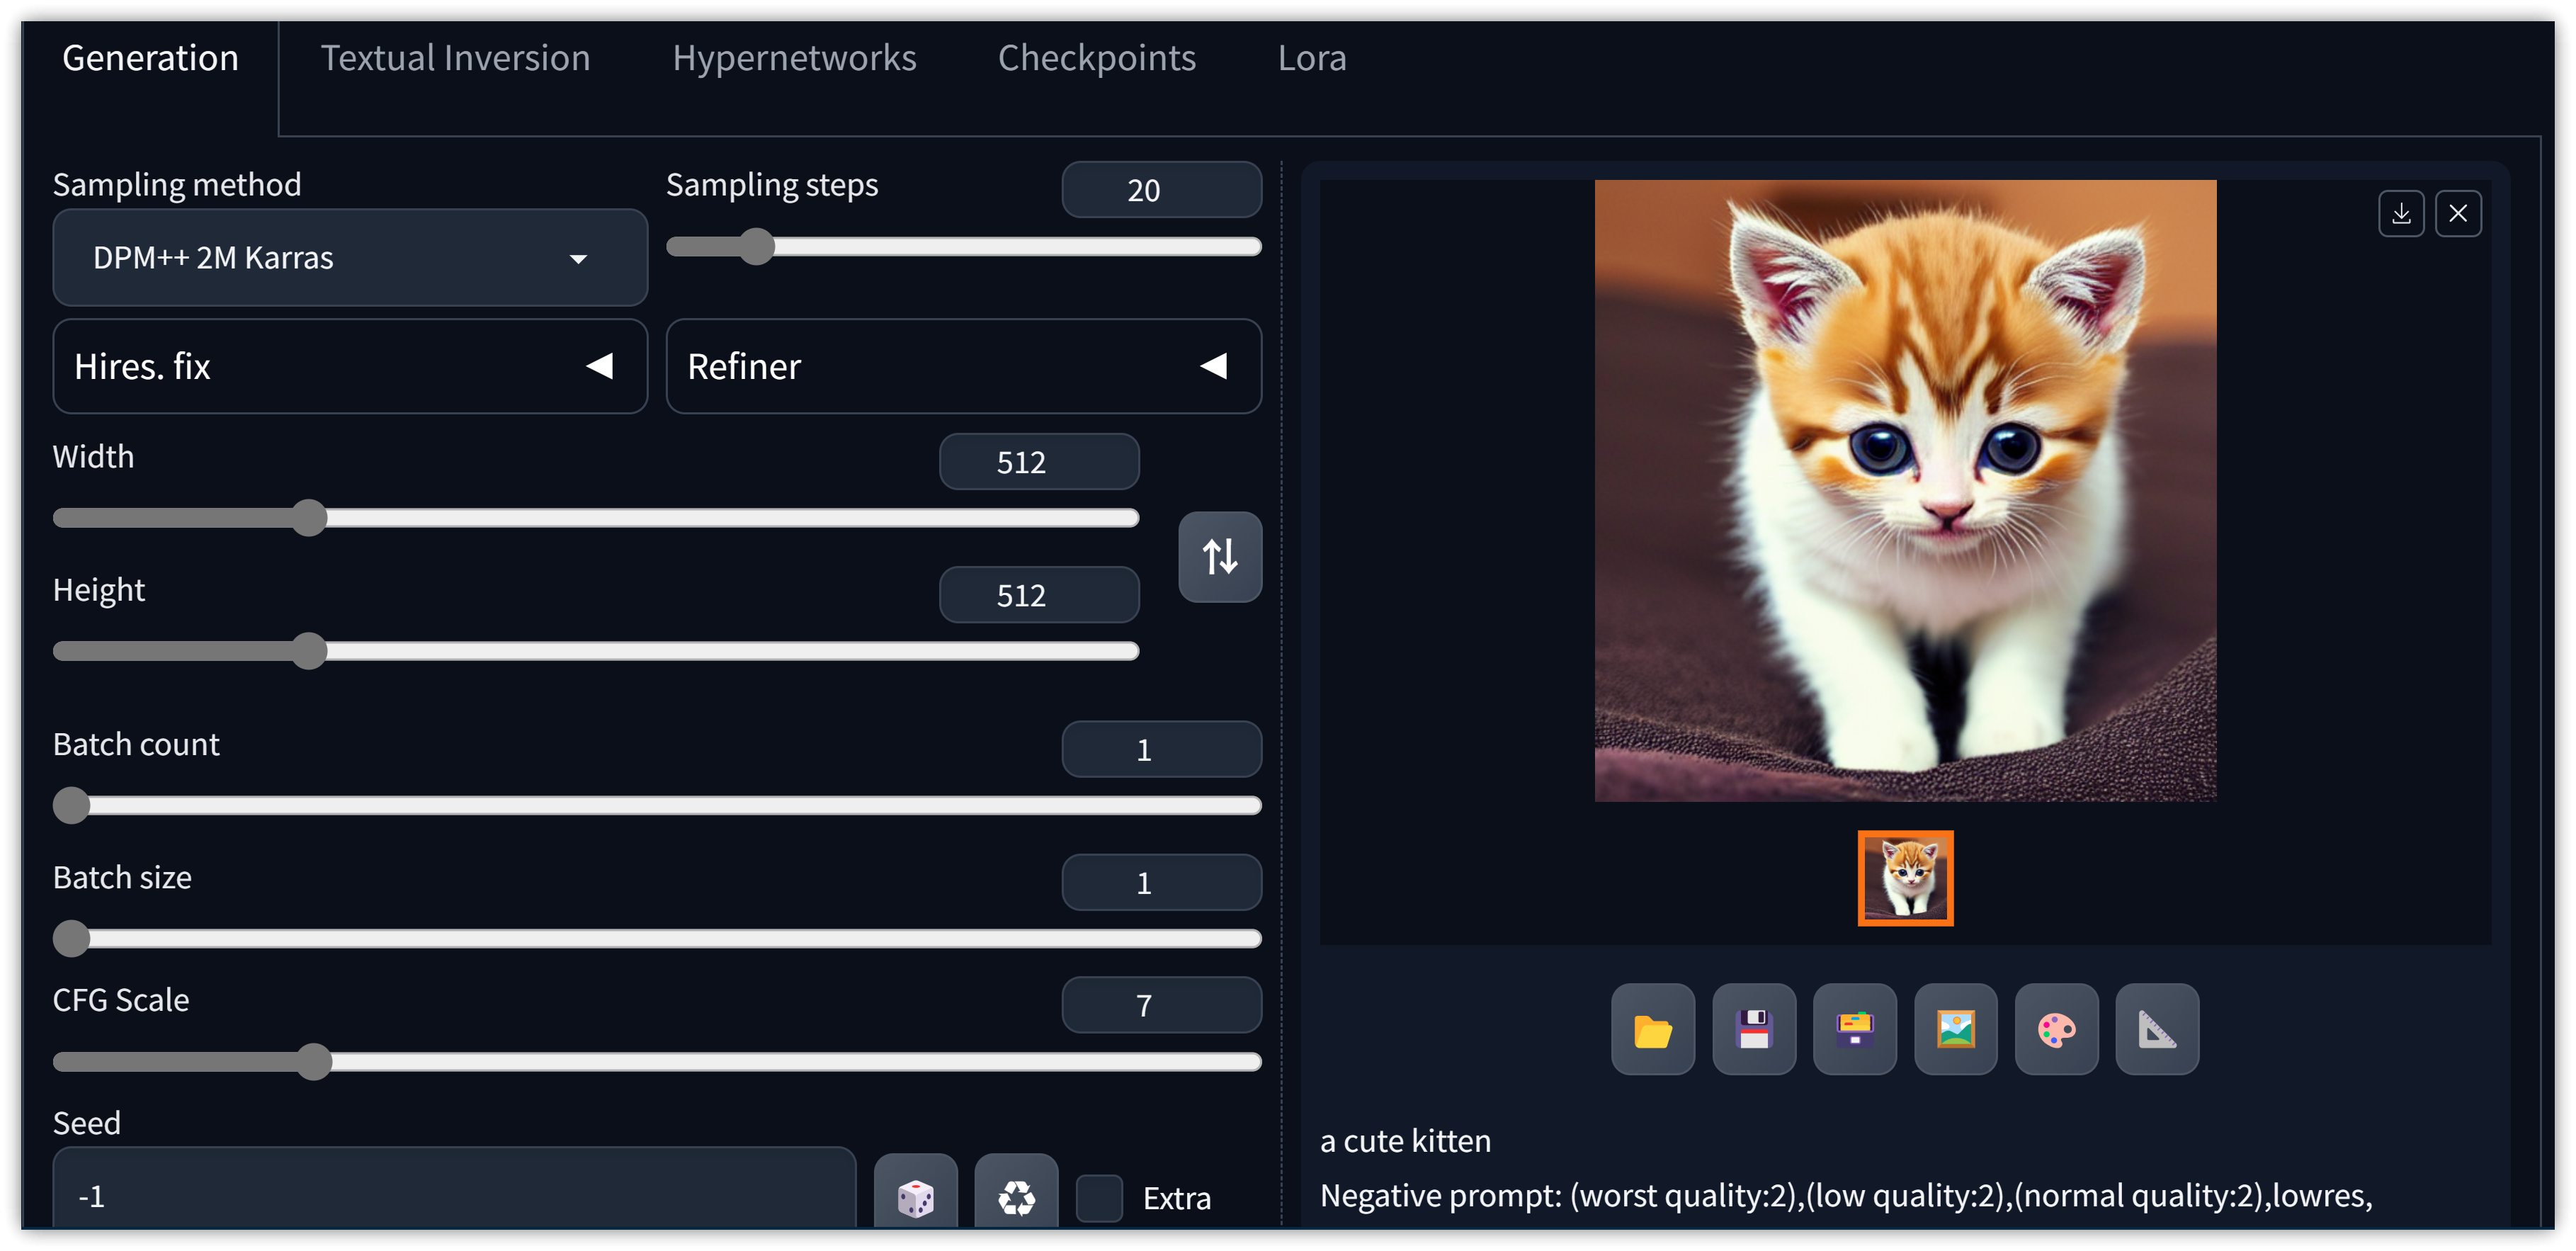Switch to the Checkpoints tab
Viewport: 2576px width, 1251px height.
(x=1096, y=58)
